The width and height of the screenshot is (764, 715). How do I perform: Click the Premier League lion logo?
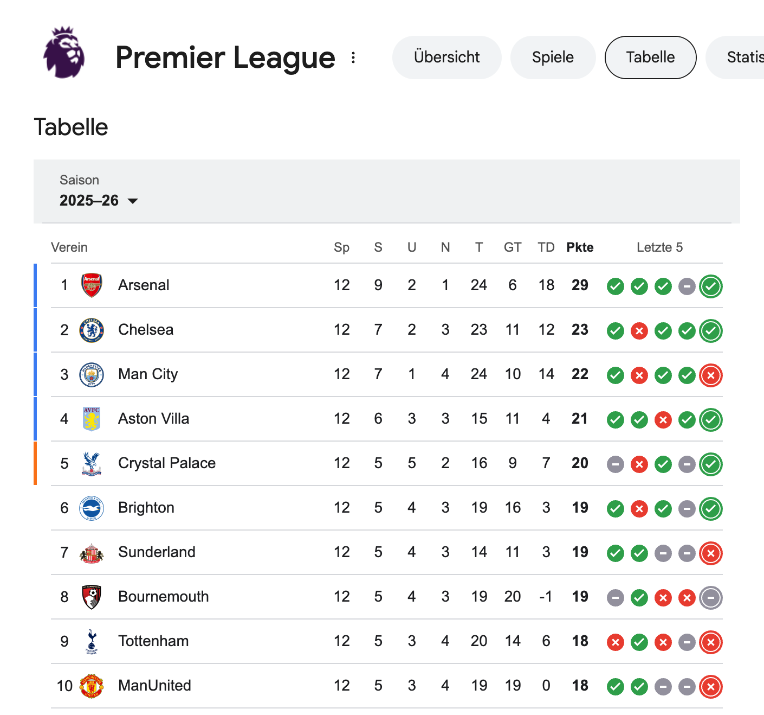[x=64, y=53]
